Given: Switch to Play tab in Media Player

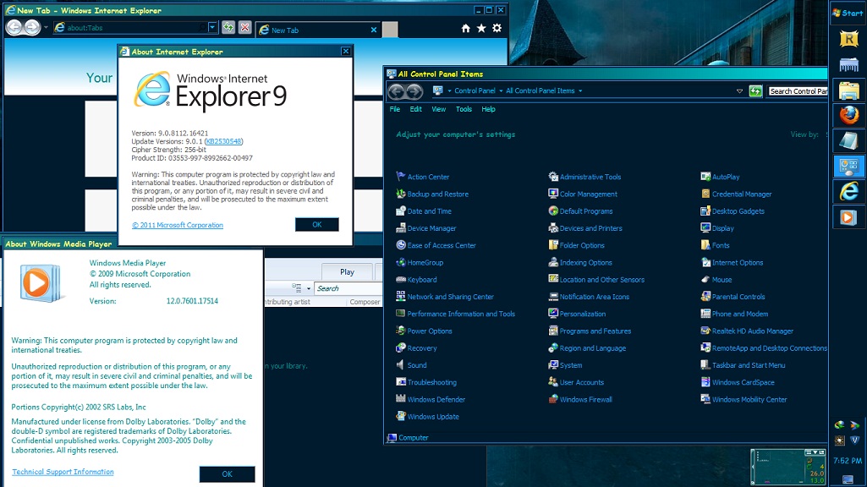Looking at the screenshot, I should coord(348,271).
